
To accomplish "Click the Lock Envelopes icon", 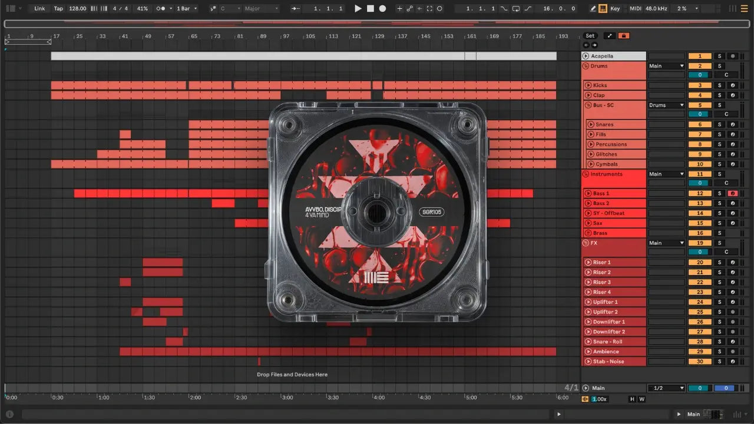I will pyautogui.click(x=623, y=36).
